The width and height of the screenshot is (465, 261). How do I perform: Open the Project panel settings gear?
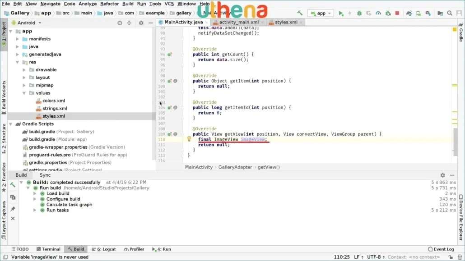pyautogui.click(x=141, y=23)
